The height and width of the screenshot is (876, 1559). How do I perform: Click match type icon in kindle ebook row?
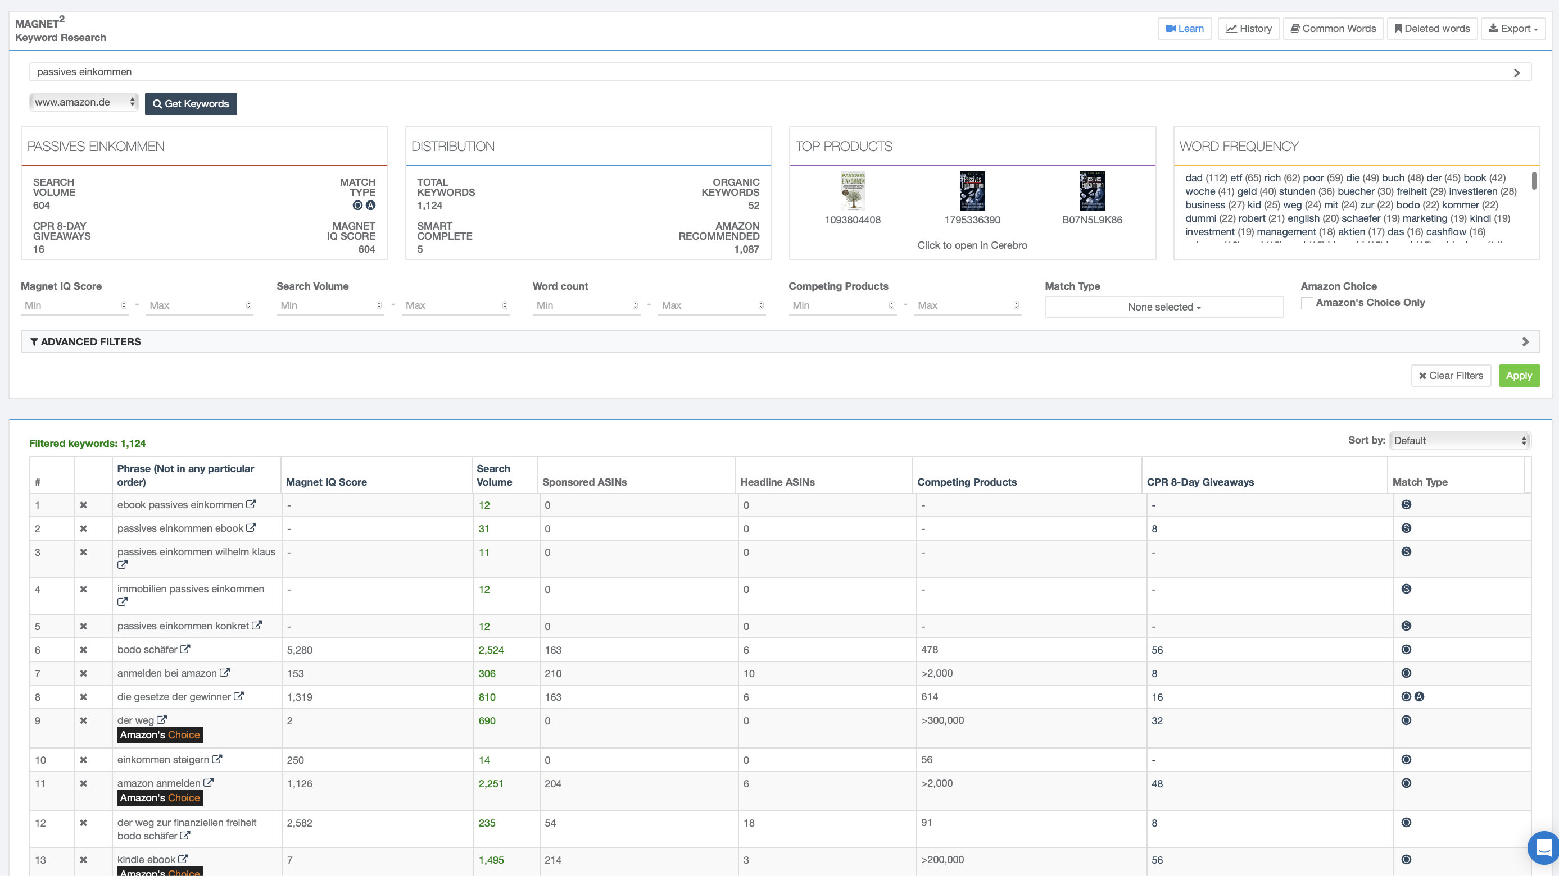pos(1406,860)
